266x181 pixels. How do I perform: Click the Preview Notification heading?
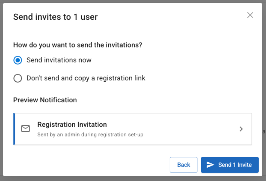(x=45, y=100)
